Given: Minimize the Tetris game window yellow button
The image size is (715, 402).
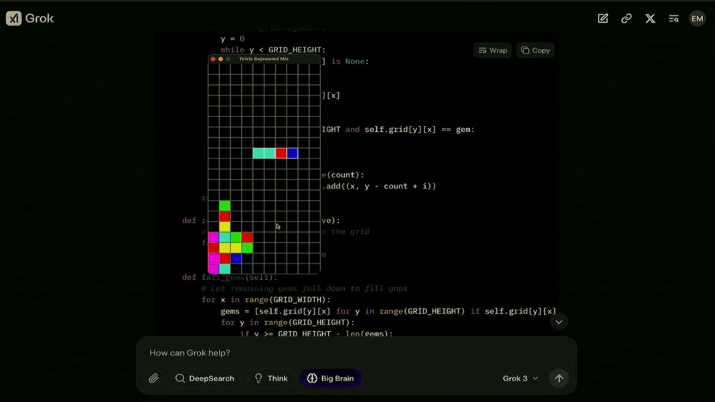Looking at the screenshot, I should 221,59.
